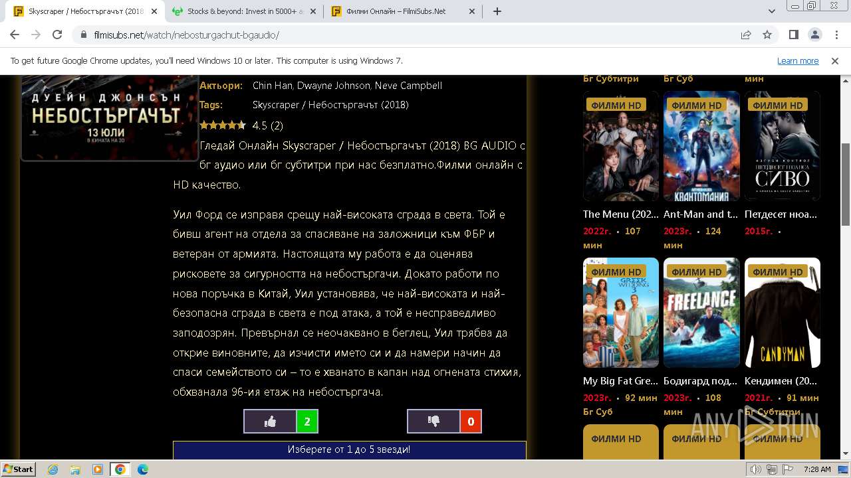Close the Stocks & beyond tab
851x478 pixels.
point(313,11)
